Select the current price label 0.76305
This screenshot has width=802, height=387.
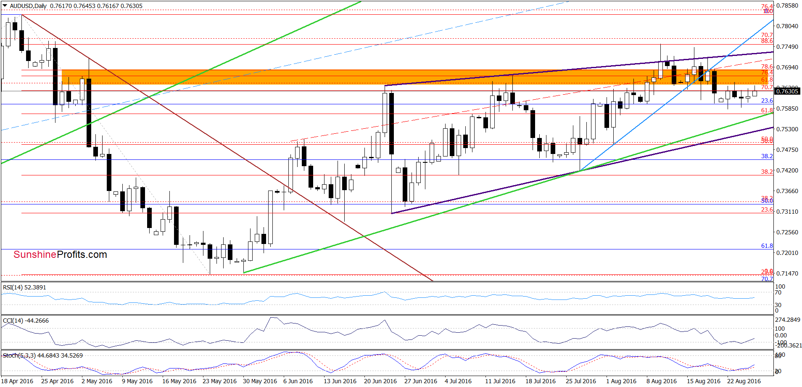786,91
